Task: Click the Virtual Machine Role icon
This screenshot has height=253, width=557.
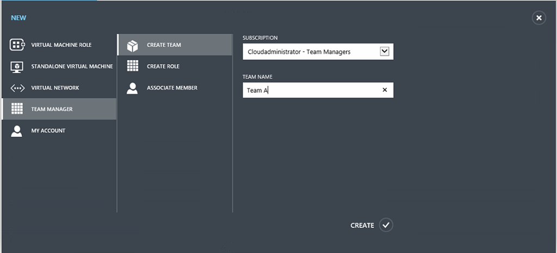Action: [x=17, y=45]
